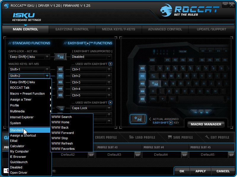Select Profile Slot #3 tab
Image resolution: width=237 pixels, height=177 pixels.
119,147
